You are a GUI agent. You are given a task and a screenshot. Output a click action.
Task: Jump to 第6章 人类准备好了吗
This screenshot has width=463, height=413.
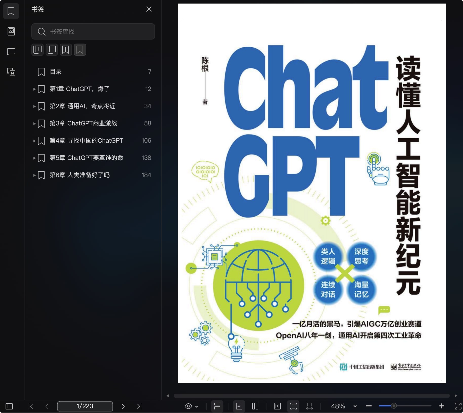80,175
